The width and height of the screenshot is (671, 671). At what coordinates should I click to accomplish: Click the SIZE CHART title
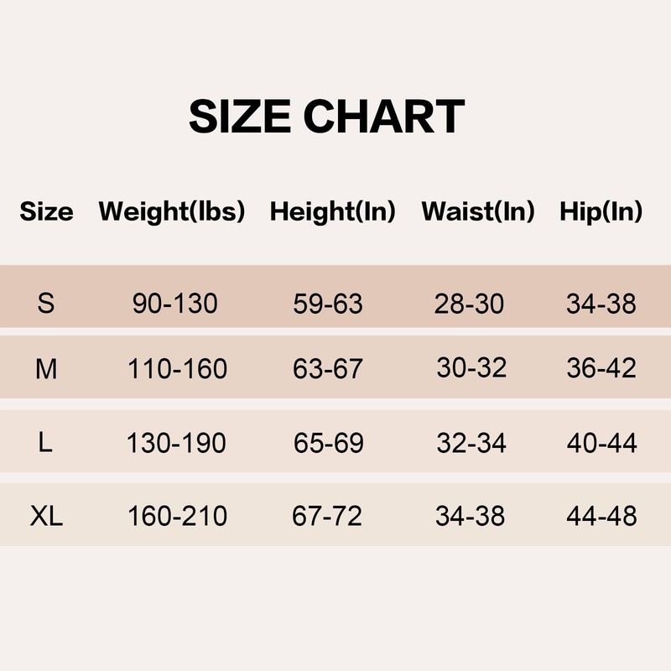click(x=326, y=117)
